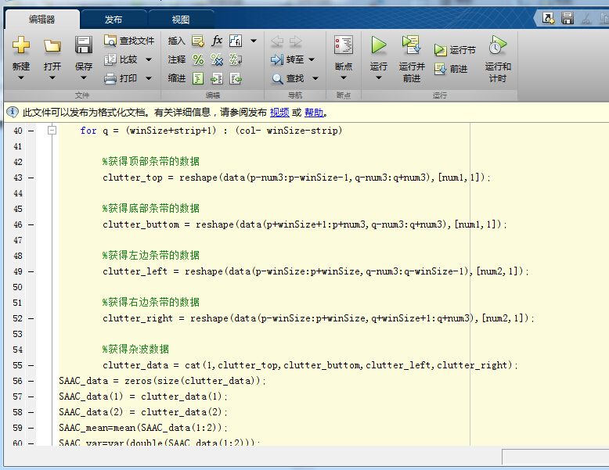This screenshot has width=609, height=470.
Task: Click the fixed-point data icon
Action: (x=236, y=41)
